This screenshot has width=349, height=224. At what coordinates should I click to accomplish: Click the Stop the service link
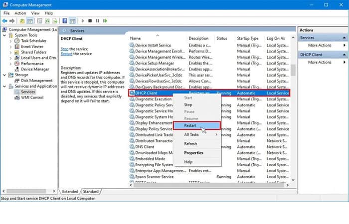pos(64,49)
